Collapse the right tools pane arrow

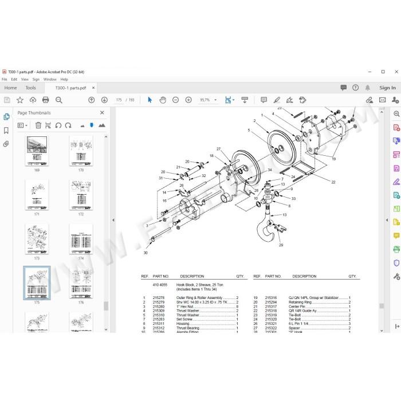(x=387, y=220)
